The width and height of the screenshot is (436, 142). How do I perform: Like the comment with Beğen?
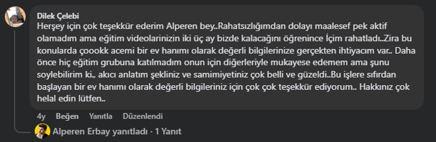[67, 116]
